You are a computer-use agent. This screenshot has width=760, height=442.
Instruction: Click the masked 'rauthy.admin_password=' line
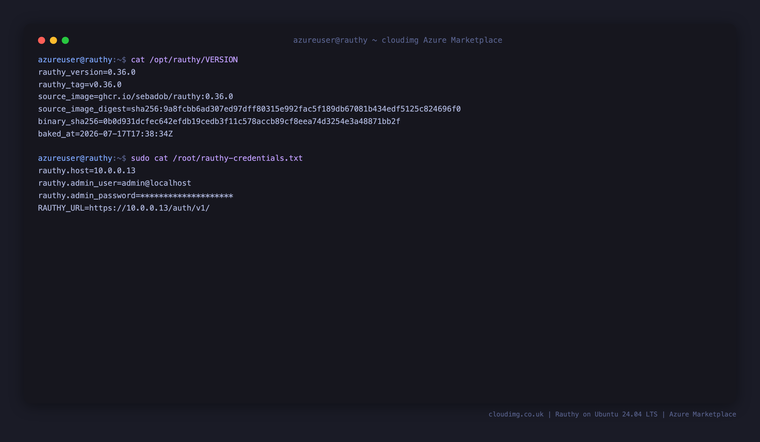point(135,196)
